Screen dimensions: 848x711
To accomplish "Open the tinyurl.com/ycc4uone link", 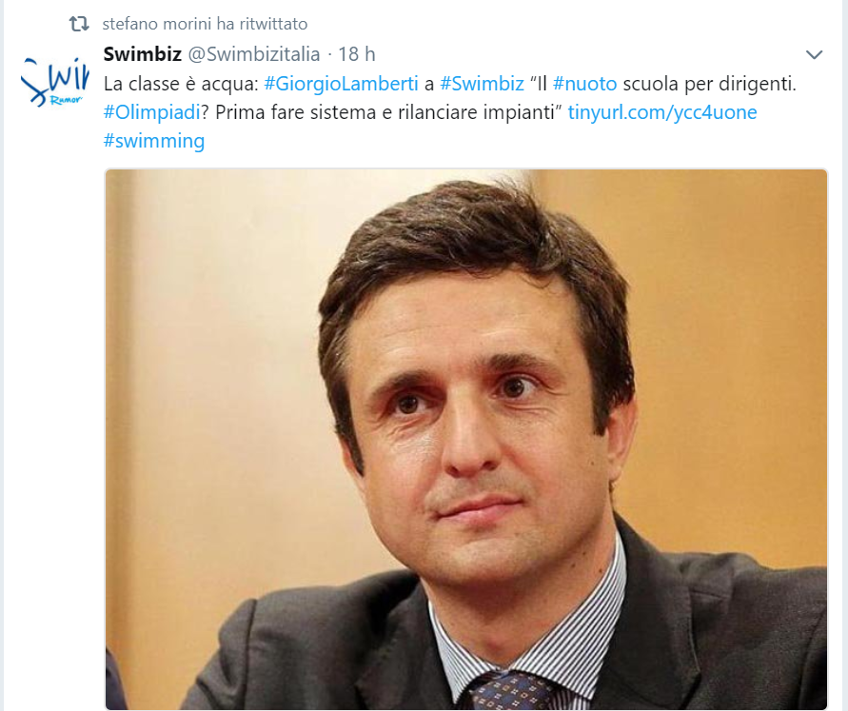I will (662, 112).
